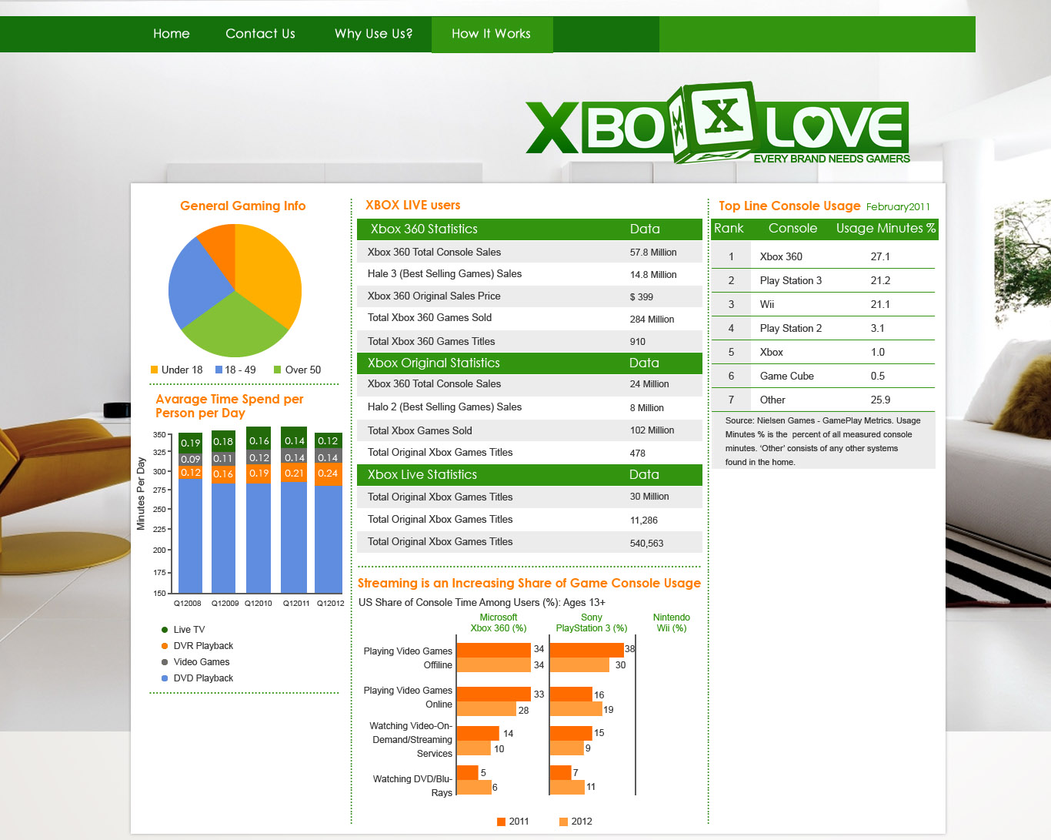Click the Nielsen Games source note
The height and width of the screenshot is (840, 1051).
tap(822, 441)
